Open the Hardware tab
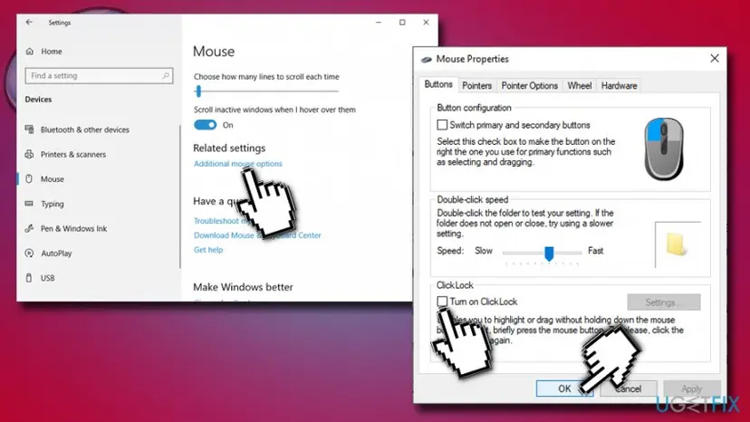Image resolution: width=750 pixels, height=422 pixels. [x=619, y=86]
